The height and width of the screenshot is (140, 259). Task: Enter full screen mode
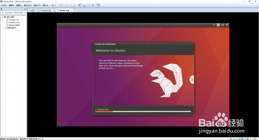89,5
